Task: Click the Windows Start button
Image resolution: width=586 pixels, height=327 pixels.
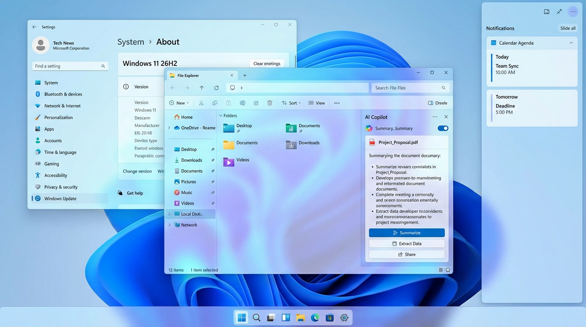Action: click(242, 318)
